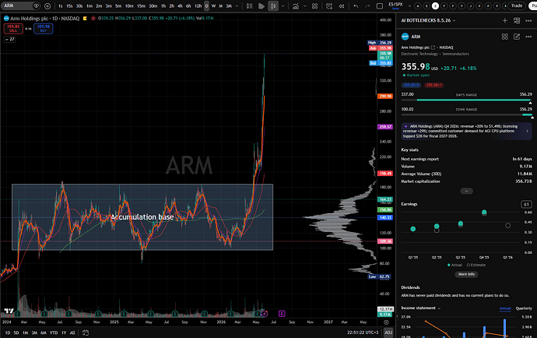
Task: Click More info under Earnings
Action: click(466, 274)
